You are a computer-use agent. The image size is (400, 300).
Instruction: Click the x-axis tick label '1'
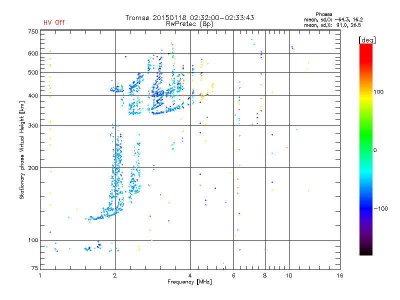(40, 275)
